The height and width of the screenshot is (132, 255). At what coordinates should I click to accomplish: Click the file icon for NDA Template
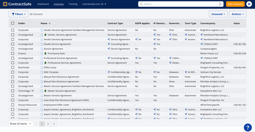[42, 72]
